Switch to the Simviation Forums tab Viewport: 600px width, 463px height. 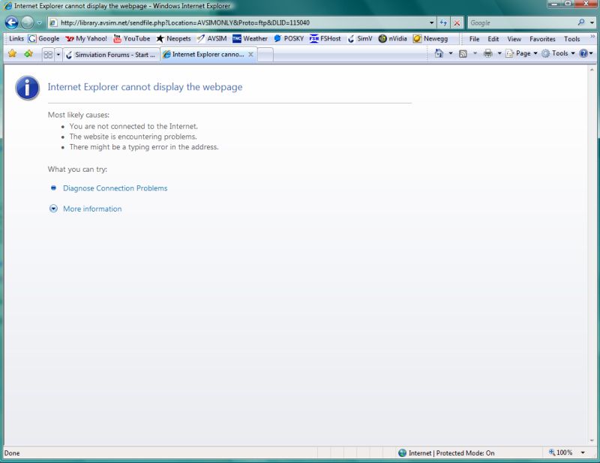tap(110, 55)
